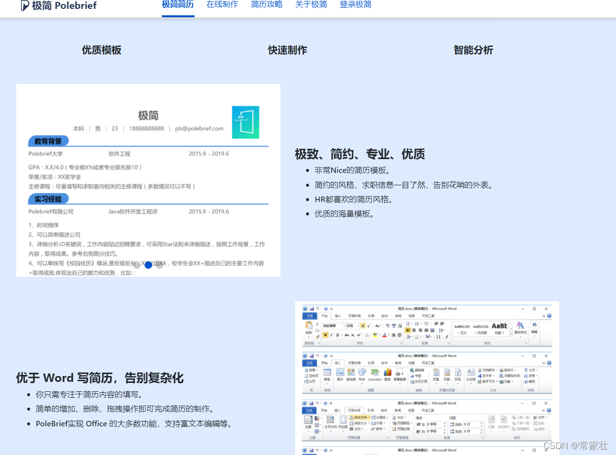The width and height of the screenshot is (616, 455).
Task: Open the font name box 微软雅黑 dropdown
Action: 334,326
